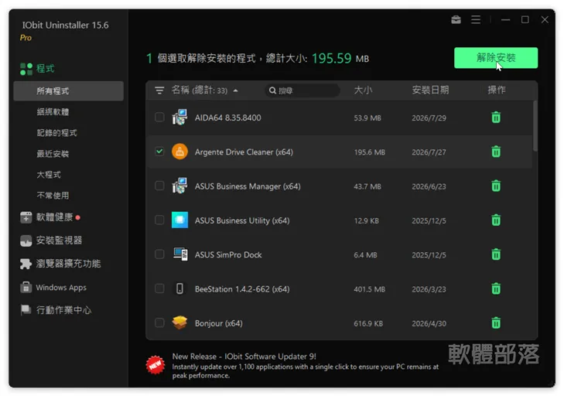The height and width of the screenshot is (396, 564).
Task: Click trash icon for ASUS Business Manager
Action: (496, 186)
